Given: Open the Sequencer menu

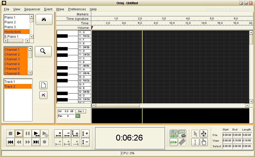Looking at the screenshot, I should pyautogui.click(x=32, y=9).
